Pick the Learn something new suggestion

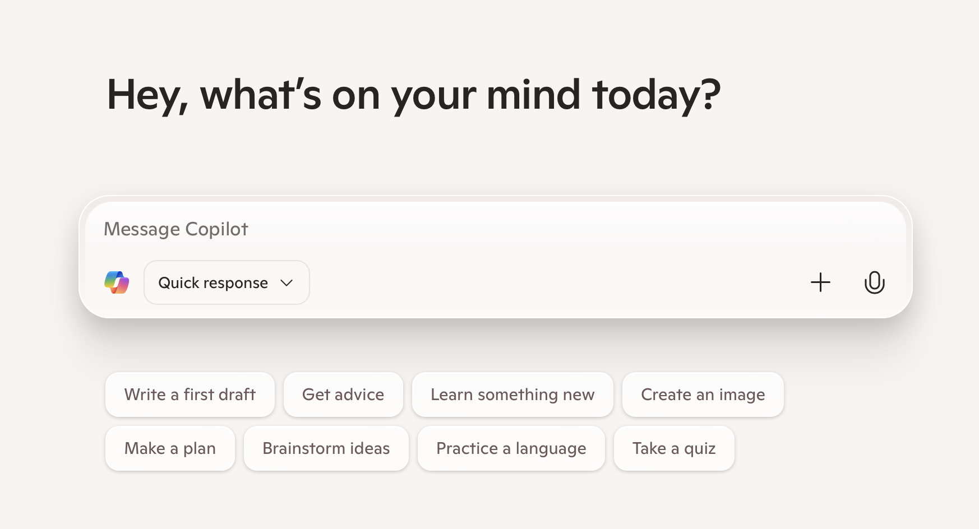512,395
